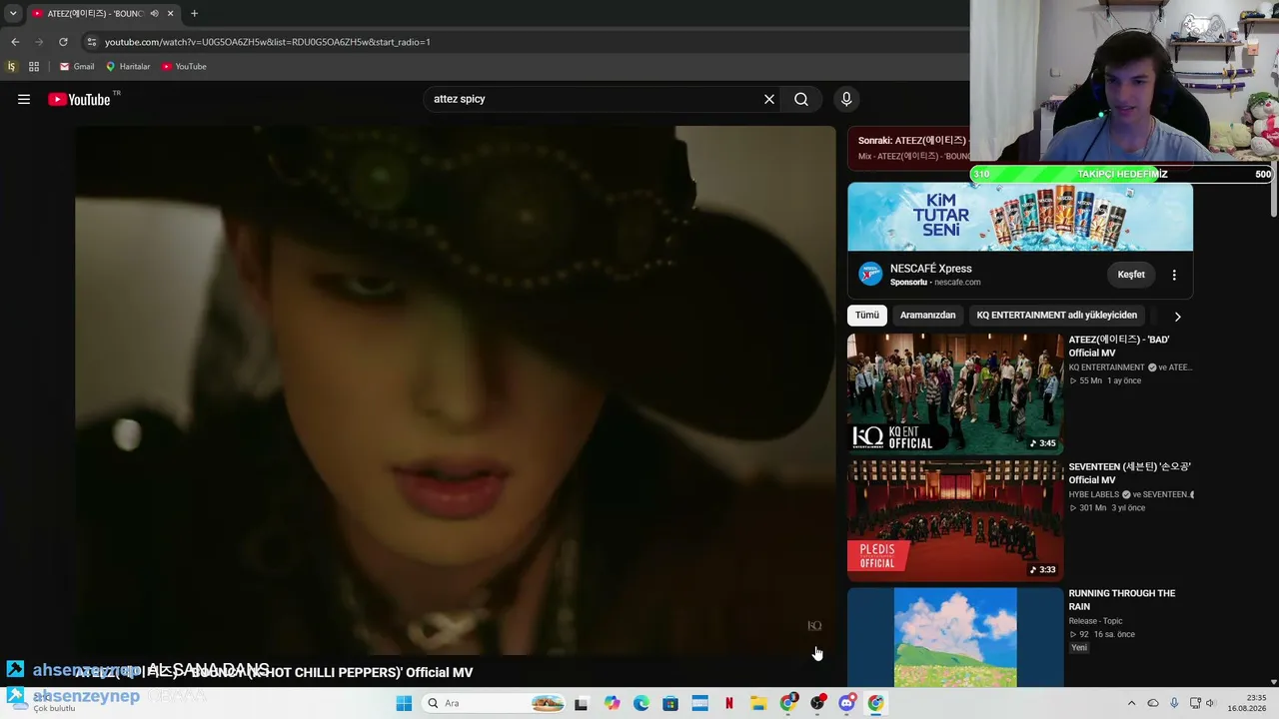Open Microsoft Store from the taskbar
Image resolution: width=1279 pixels, height=719 pixels.
[x=670, y=703]
